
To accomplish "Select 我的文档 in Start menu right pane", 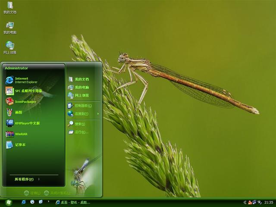I will pos(78,79).
